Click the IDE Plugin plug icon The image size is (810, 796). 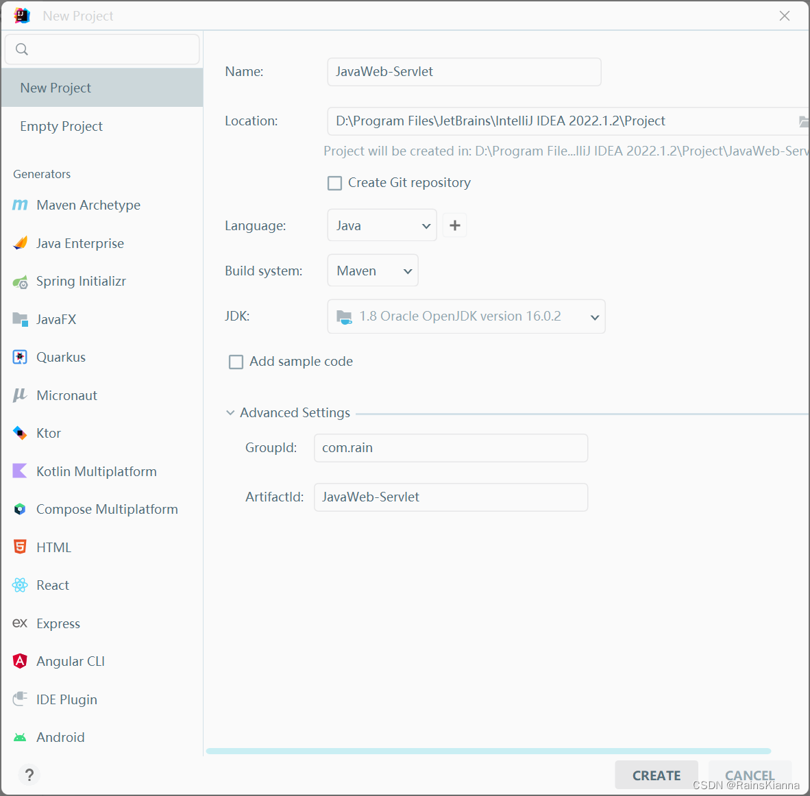(20, 699)
